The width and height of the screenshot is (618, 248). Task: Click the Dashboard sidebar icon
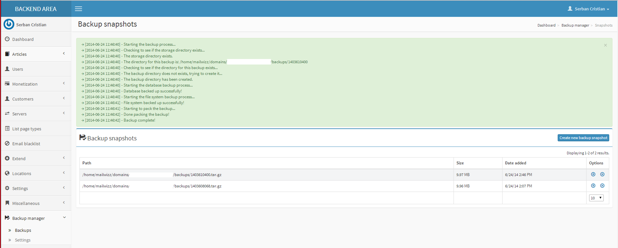point(7,39)
